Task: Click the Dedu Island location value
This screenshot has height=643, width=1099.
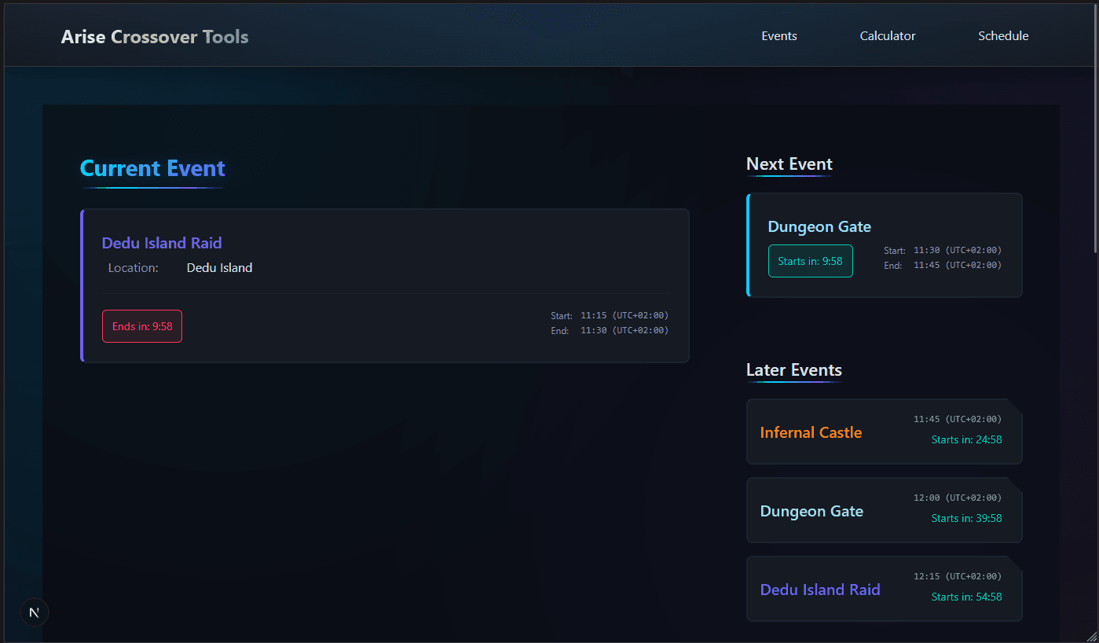Action: click(219, 268)
